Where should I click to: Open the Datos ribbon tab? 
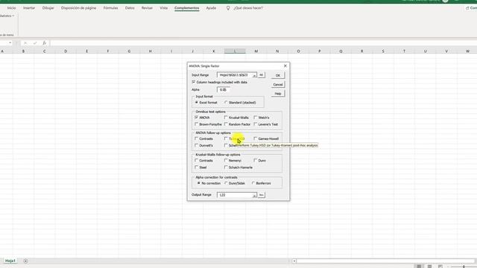tap(130, 8)
